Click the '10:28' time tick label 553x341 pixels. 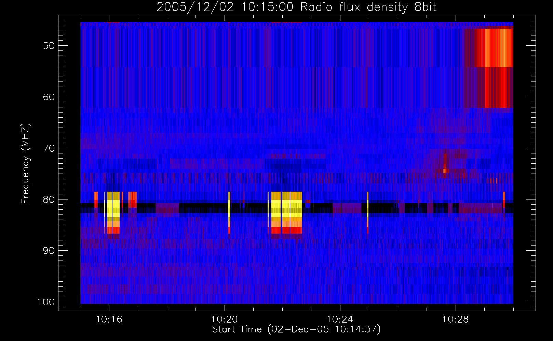[456, 320]
